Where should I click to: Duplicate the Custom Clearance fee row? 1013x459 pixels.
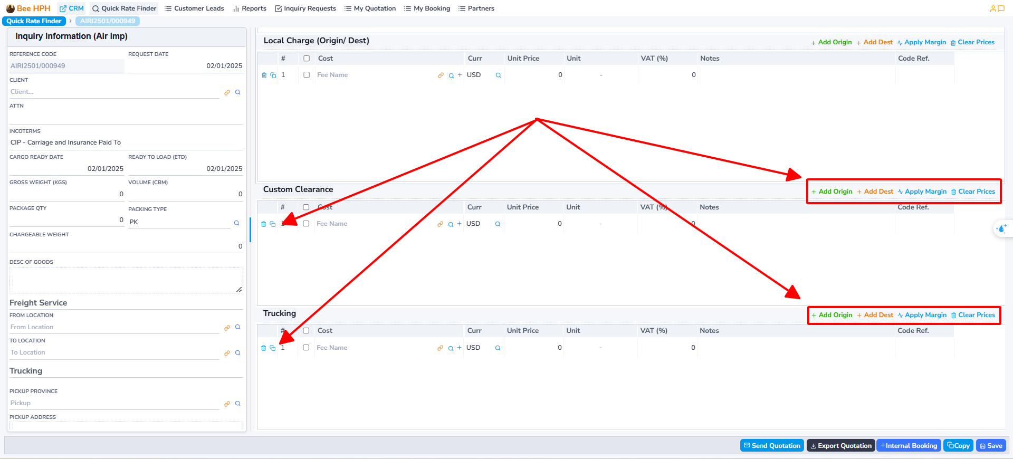(273, 224)
